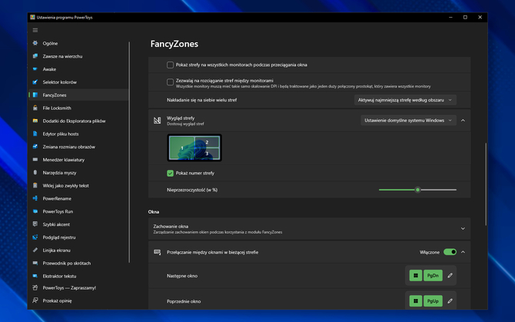The width and height of the screenshot is (515, 322).
Task: Expand the Zachowanie okna section
Action: (463, 229)
